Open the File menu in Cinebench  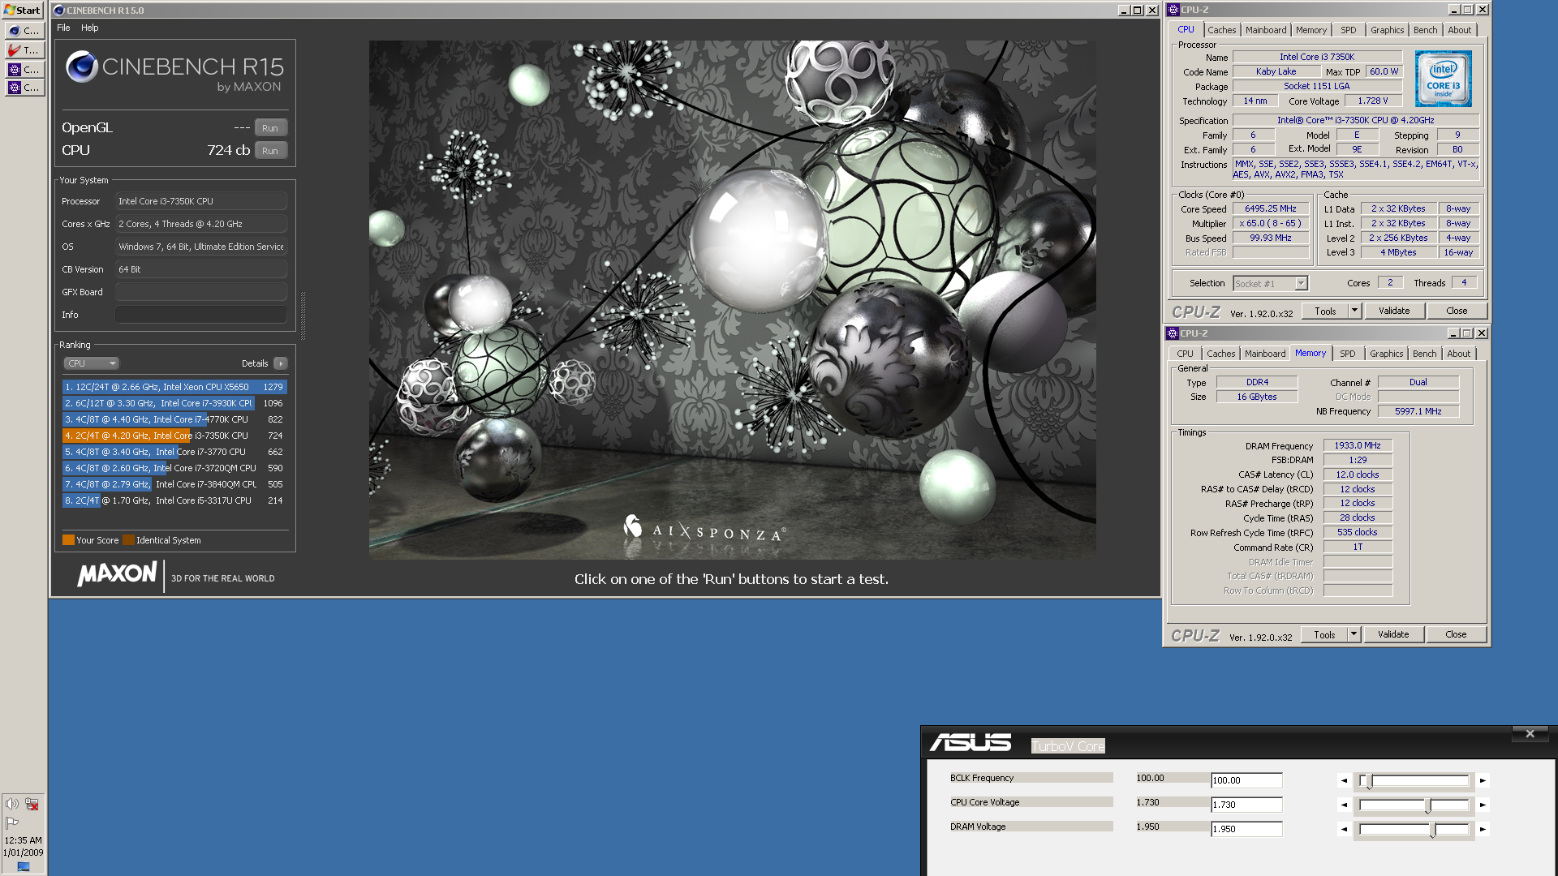tap(63, 28)
